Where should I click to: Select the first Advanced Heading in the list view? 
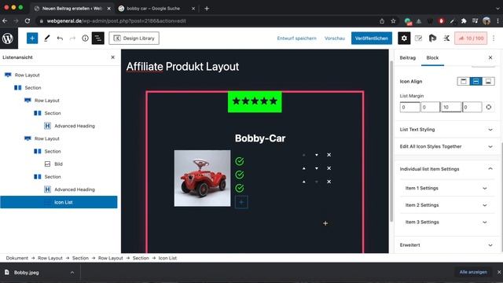[x=75, y=126]
